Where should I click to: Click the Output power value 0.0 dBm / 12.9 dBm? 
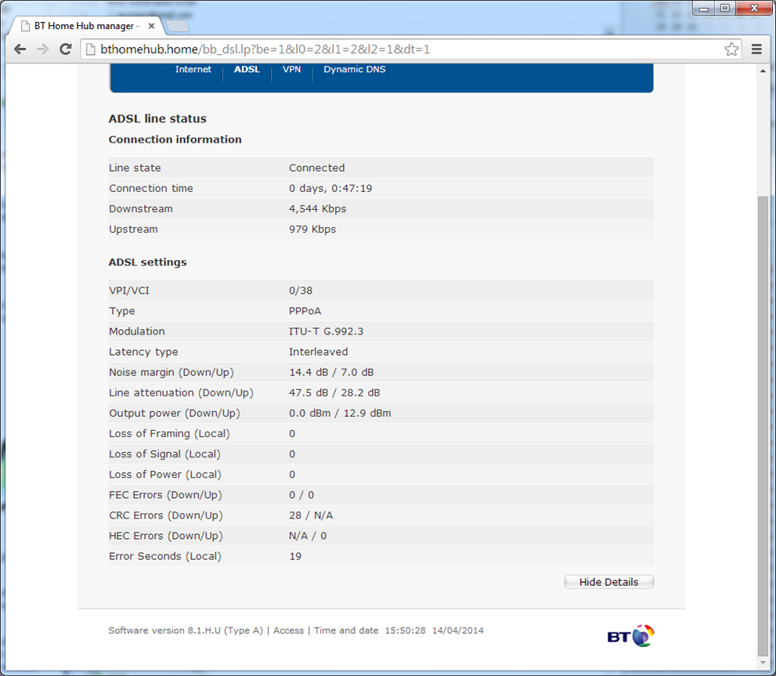340,413
